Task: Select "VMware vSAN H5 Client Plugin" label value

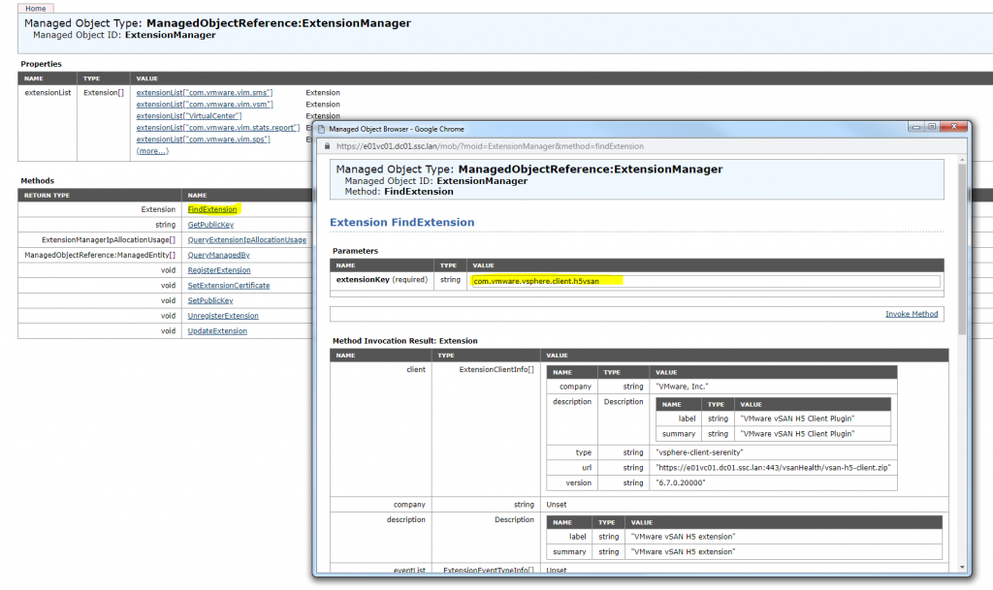Action: tap(797, 419)
